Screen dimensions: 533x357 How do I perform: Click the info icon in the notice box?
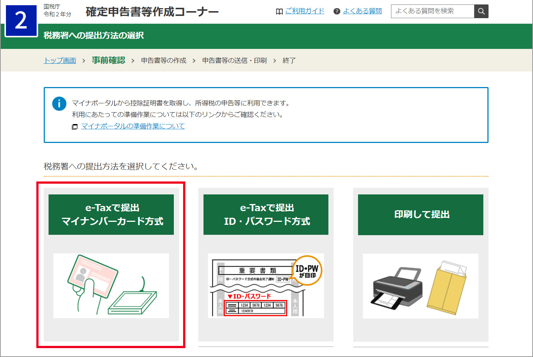tap(59, 104)
